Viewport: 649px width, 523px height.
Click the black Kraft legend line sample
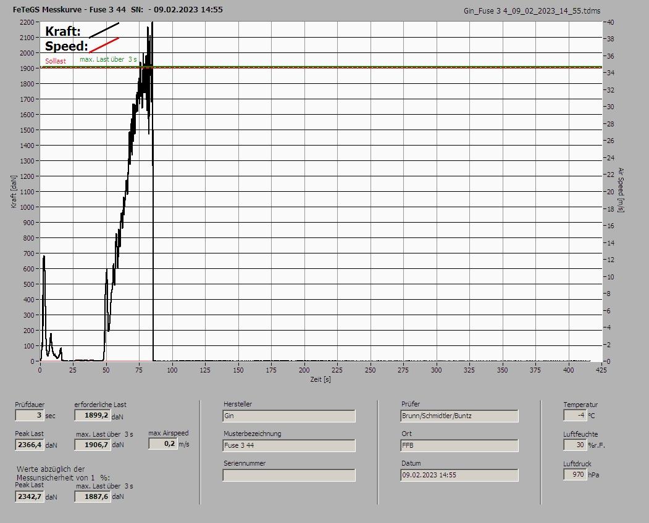(104, 30)
